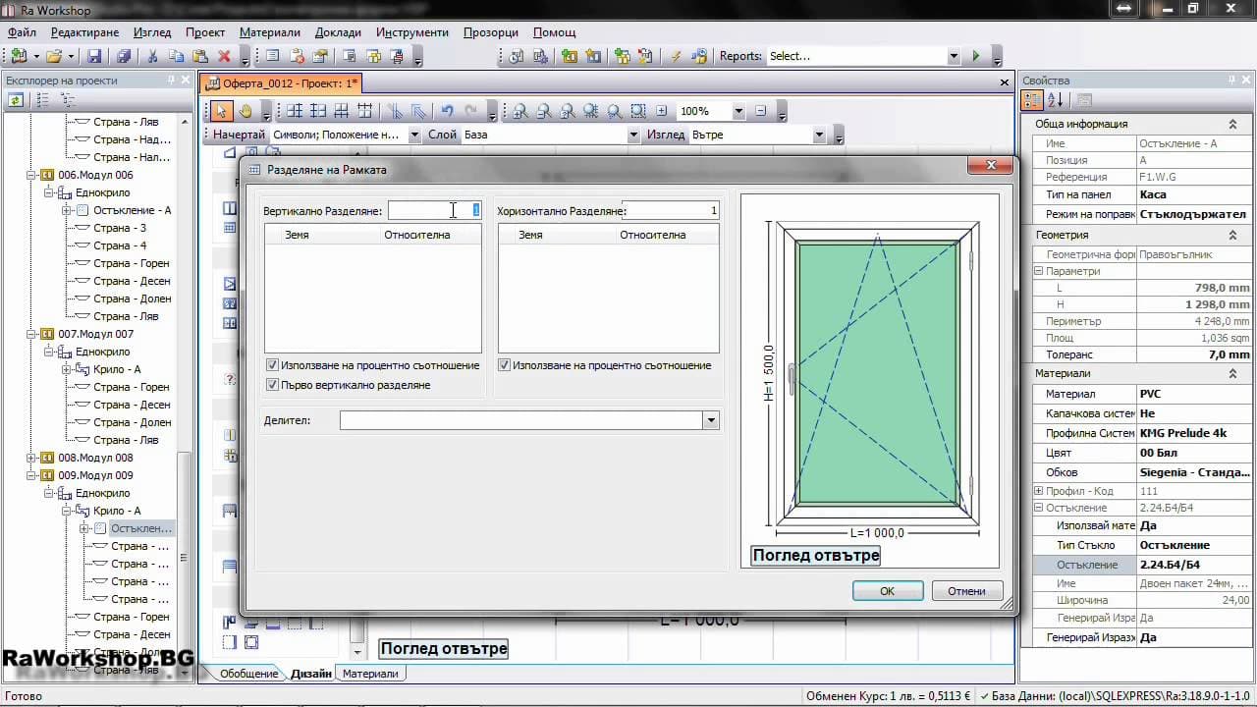
Task: Select the hand pan tool
Action: coord(245,111)
